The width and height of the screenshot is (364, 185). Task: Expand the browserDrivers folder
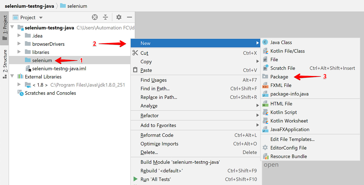(x=19, y=44)
